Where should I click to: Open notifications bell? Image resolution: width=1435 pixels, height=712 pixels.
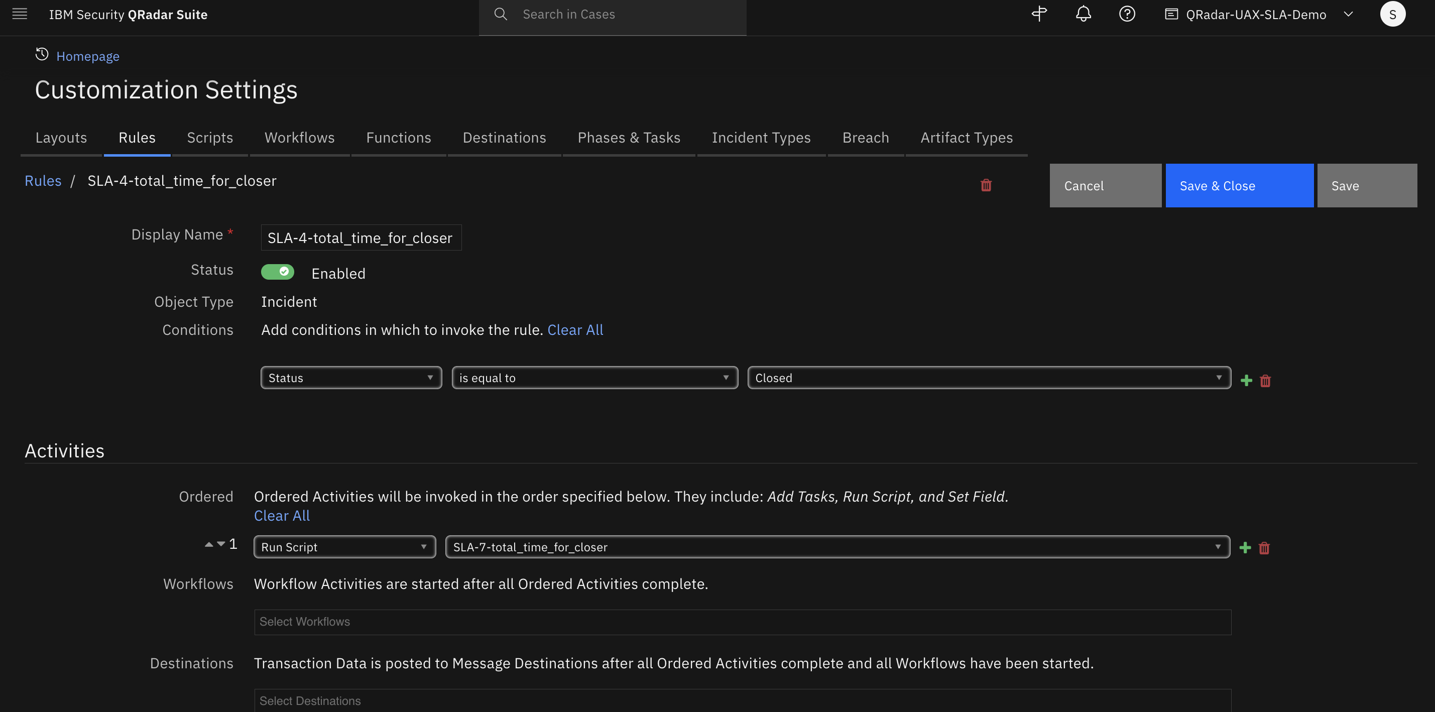1083,14
